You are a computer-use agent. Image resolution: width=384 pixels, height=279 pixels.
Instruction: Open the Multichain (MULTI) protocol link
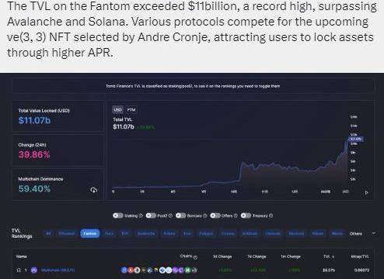point(58,270)
